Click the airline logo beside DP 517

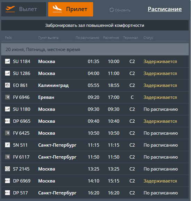(7, 193)
